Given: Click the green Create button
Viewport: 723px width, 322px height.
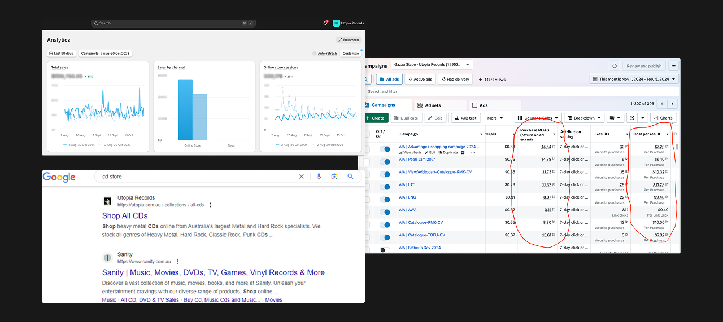Looking at the screenshot, I should [374, 118].
